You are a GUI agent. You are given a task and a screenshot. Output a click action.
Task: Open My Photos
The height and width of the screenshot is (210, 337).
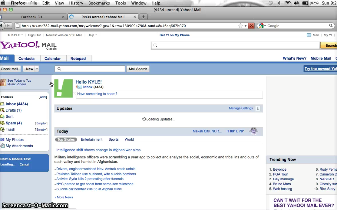[x=15, y=140]
